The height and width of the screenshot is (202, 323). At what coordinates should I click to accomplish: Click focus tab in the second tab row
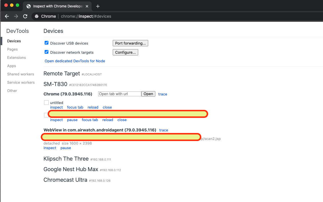pos(90,120)
